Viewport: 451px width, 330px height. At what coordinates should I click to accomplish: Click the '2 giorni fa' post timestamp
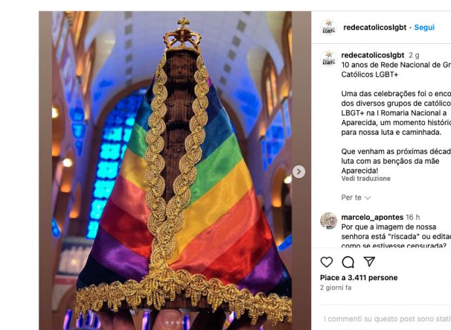coord(336,287)
